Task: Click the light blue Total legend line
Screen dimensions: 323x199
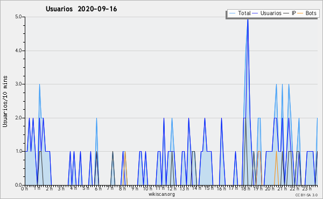Action: 232,13
